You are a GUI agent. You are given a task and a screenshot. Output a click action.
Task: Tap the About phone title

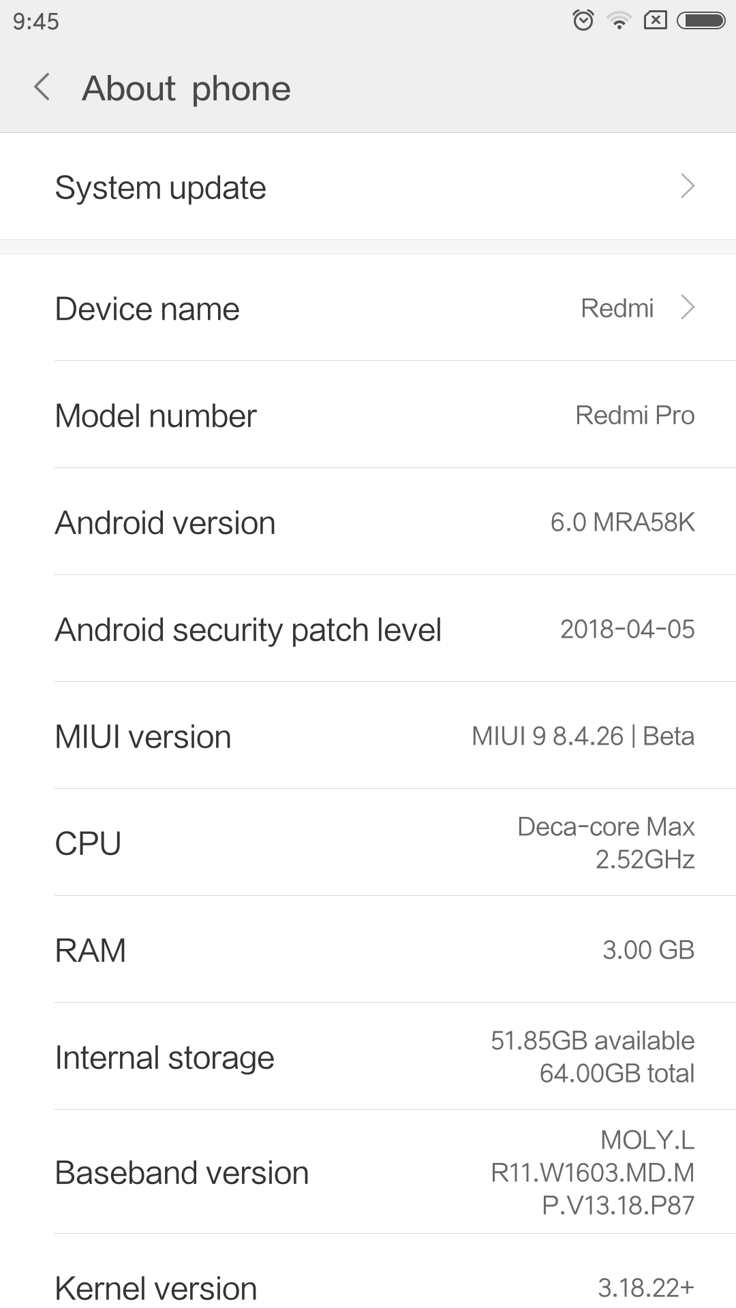click(186, 89)
